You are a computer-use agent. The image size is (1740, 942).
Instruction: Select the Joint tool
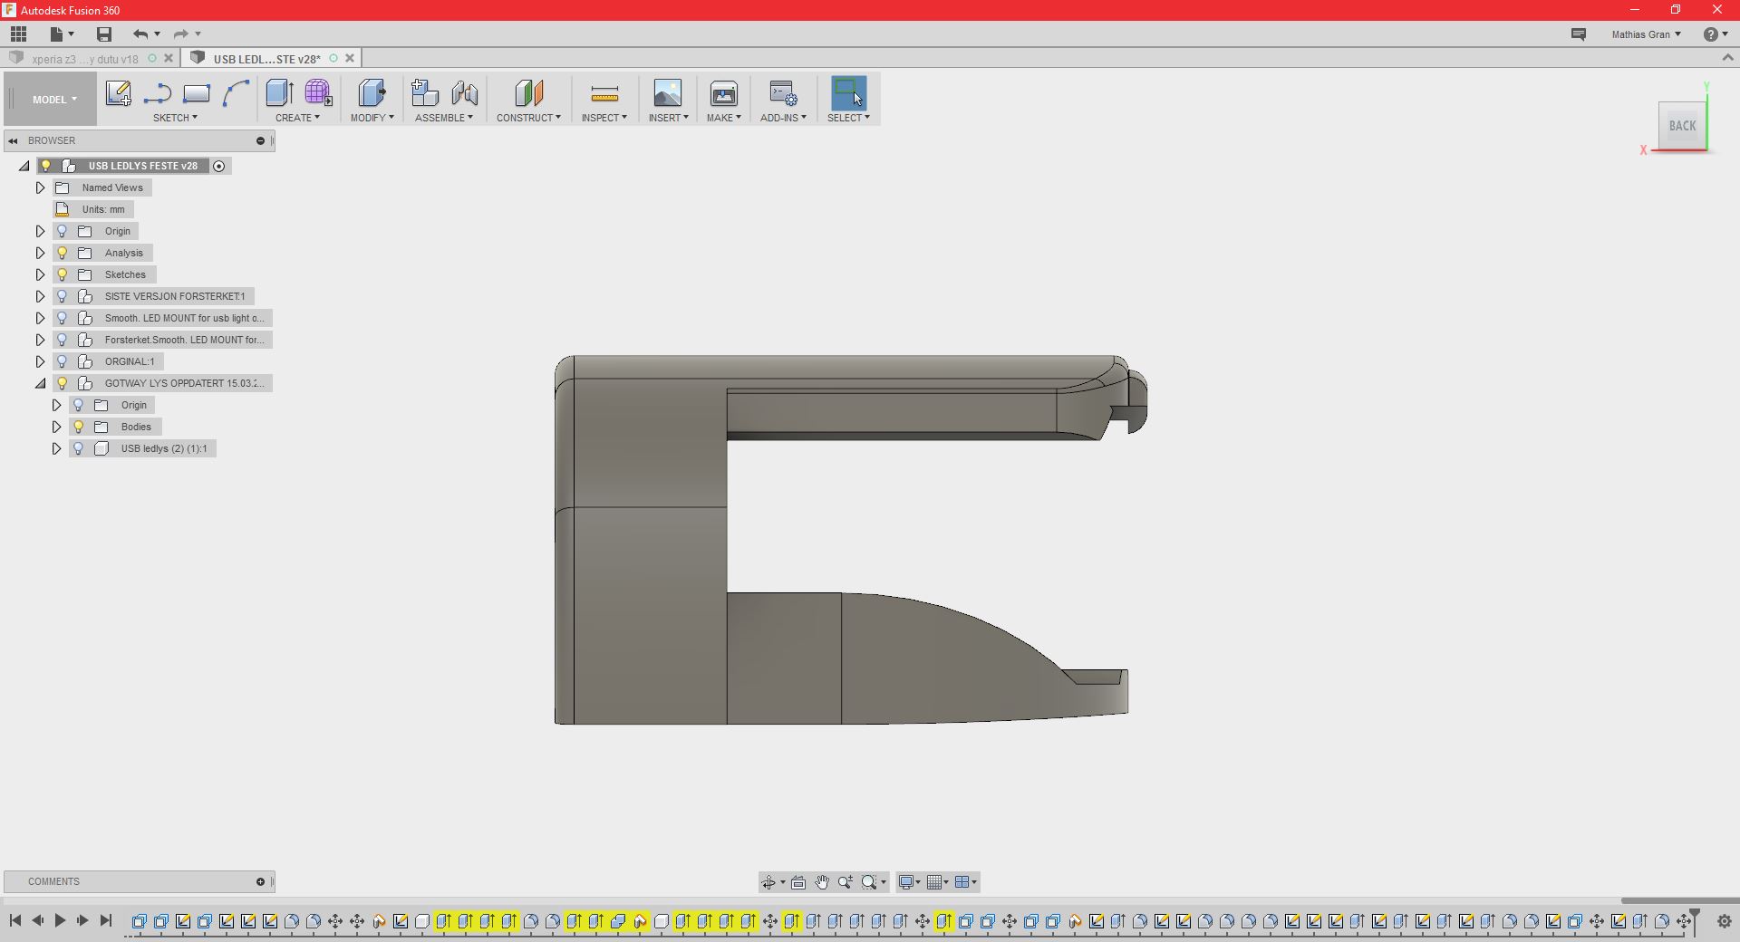tap(464, 93)
